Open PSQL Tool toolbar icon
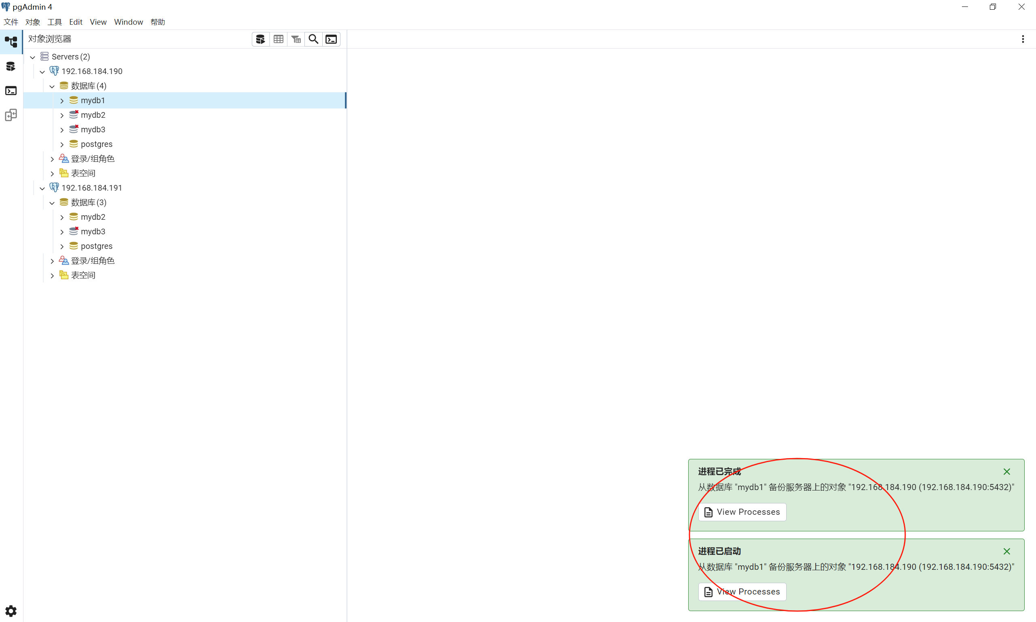Image resolution: width=1036 pixels, height=622 pixels. click(x=331, y=39)
